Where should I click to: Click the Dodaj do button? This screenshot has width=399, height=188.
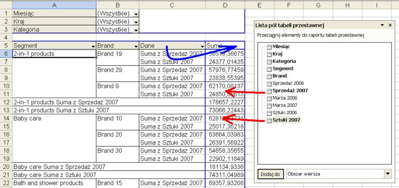coord(270,174)
